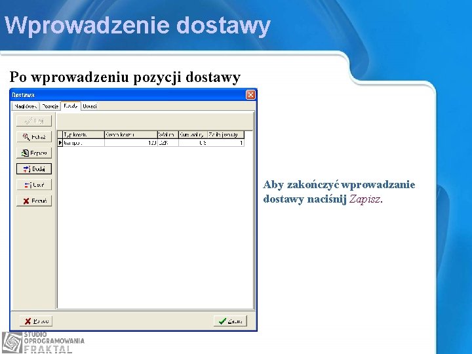The image size is (472, 354).
Task: Click the cell showing 1 in the last column
Action: click(226, 143)
